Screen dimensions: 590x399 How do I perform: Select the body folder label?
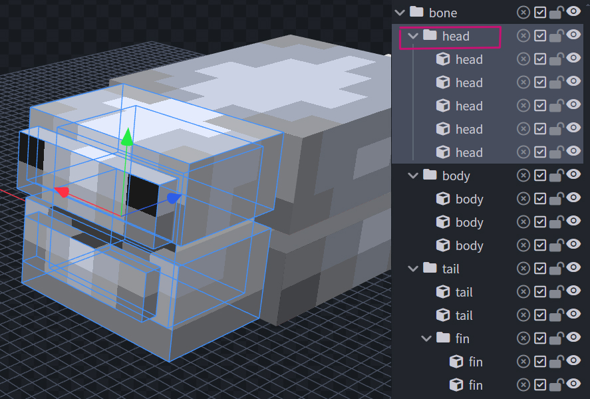(456, 176)
